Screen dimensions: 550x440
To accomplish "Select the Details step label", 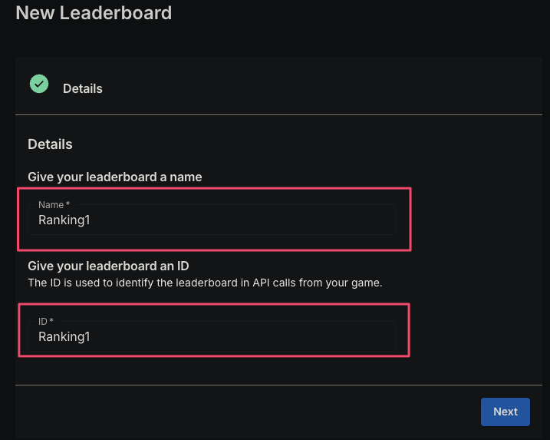I will click(82, 89).
